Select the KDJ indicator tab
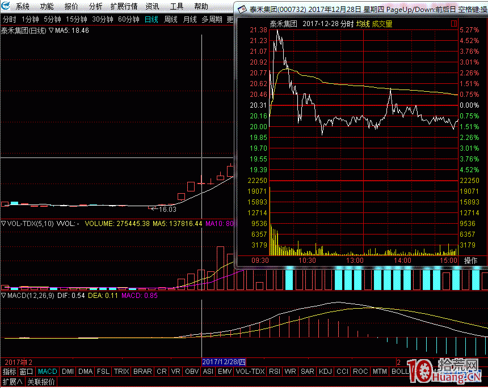Viewport: 488px width, 388px height. 325,372
